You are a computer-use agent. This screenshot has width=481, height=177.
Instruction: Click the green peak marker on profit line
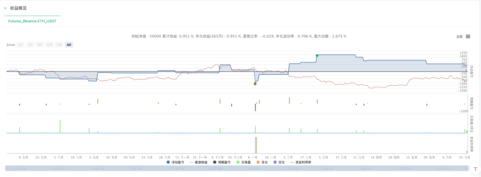[317, 56]
